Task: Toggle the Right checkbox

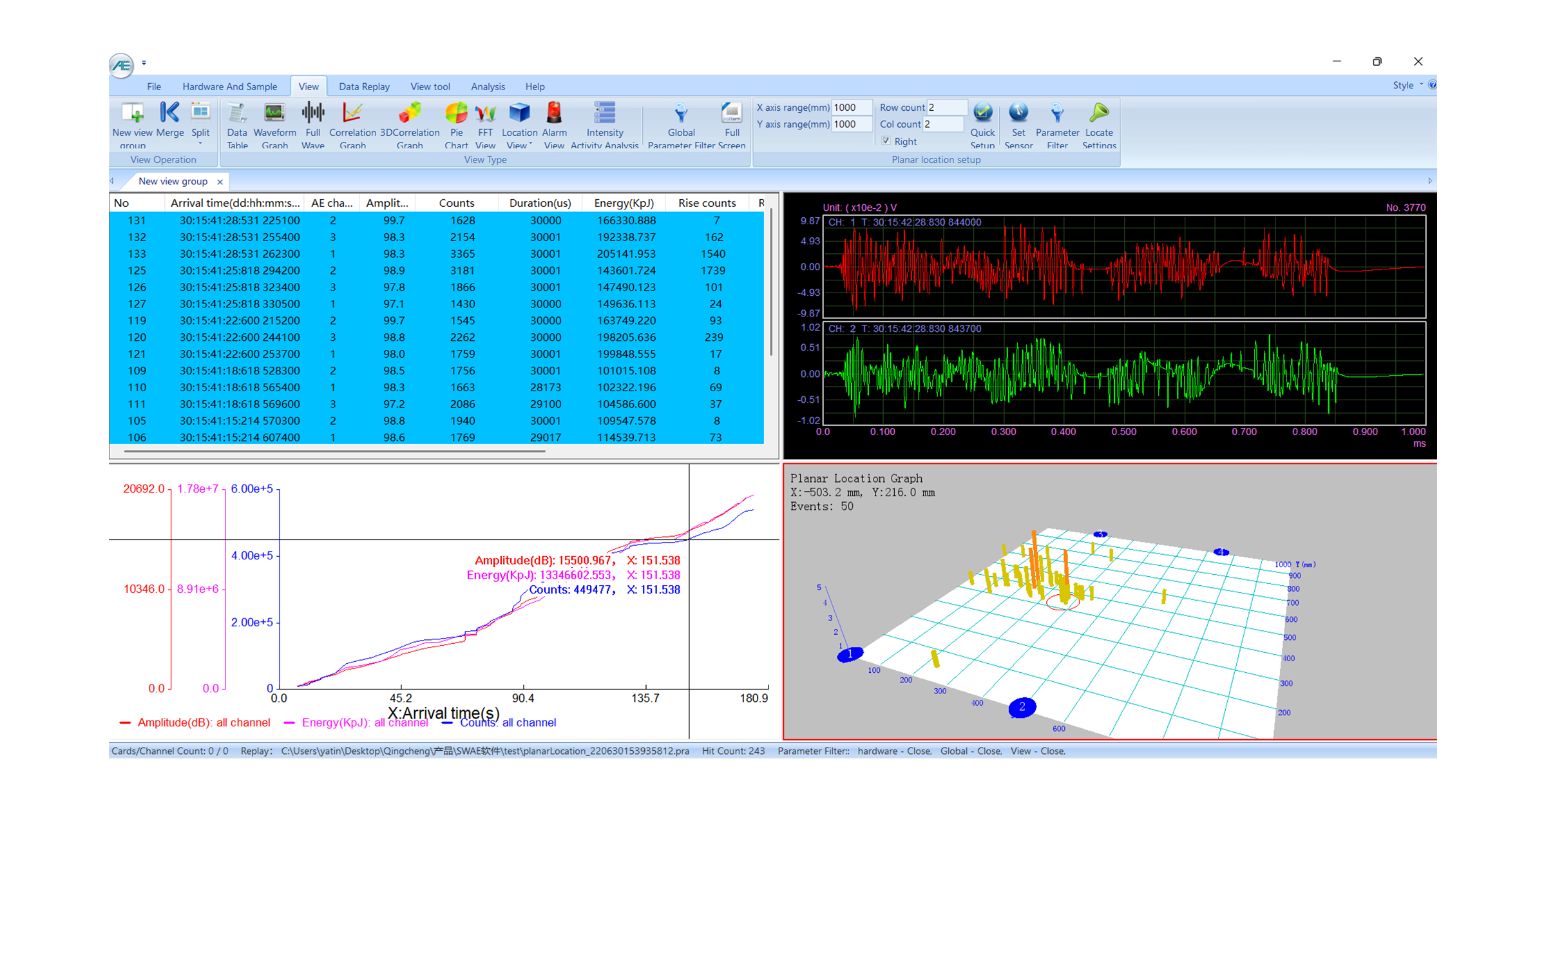Action: coord(886,141)
